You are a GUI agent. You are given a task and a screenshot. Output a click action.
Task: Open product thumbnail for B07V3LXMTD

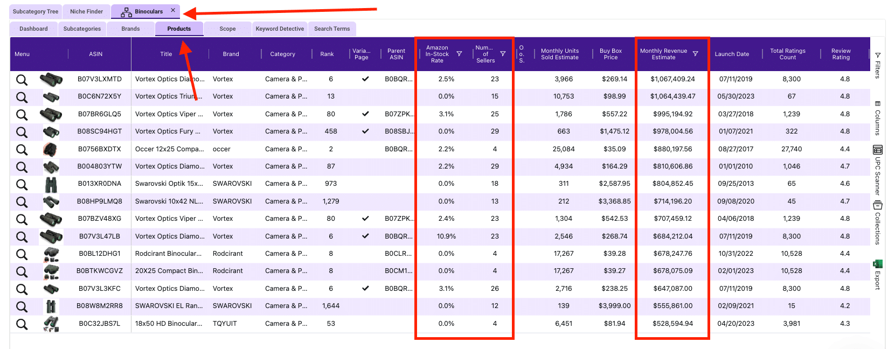pos(51,80)
